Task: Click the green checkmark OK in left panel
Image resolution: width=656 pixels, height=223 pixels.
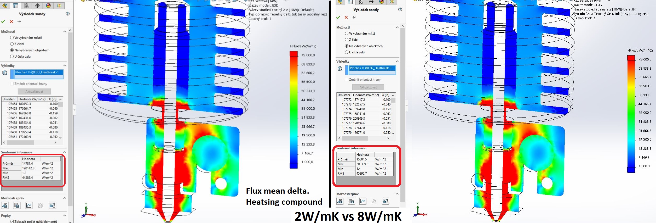Action: pos(3,21)
